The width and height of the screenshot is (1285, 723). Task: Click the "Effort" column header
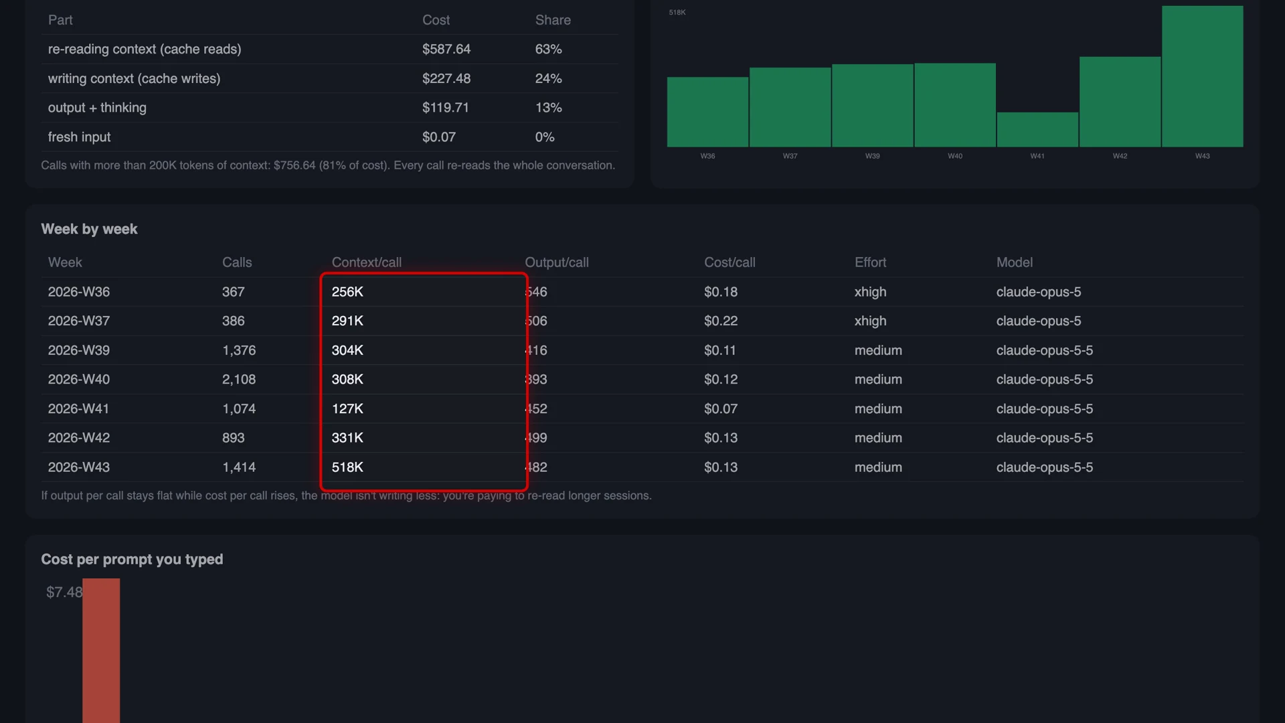click(x=870, y=262)
